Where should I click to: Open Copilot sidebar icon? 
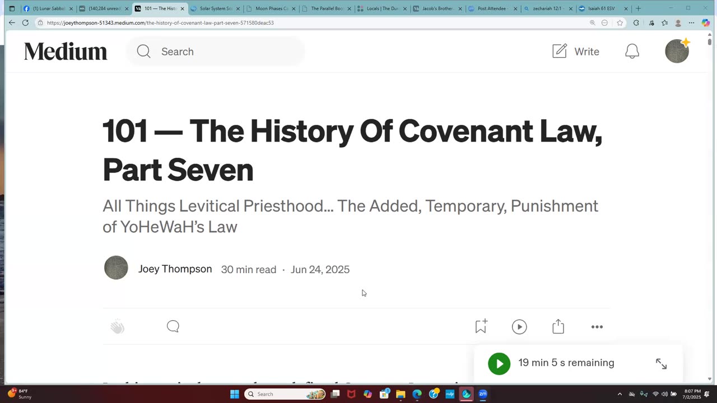coord(705,23)
